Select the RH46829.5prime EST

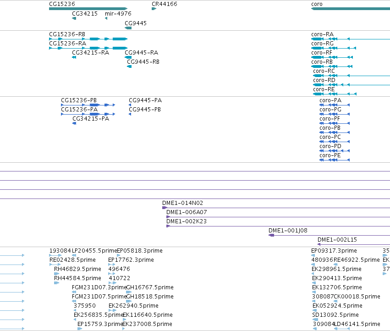pos(56,274)
